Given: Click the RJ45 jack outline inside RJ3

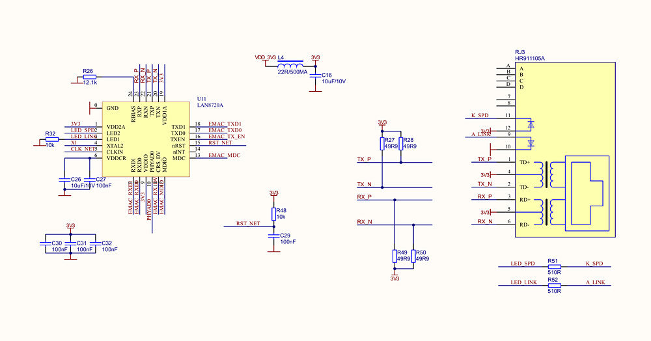Looking at the screenshot, I should [x=587, y=193].
